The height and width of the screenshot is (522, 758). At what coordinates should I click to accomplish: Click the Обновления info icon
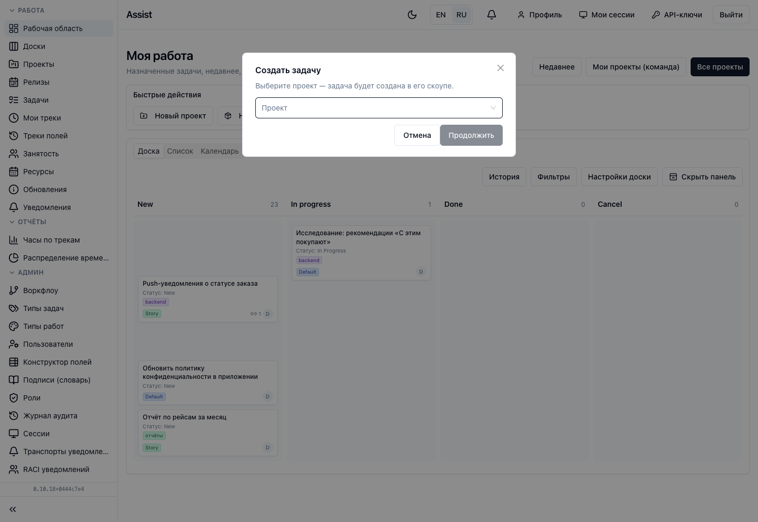click(x=14, y=189)
